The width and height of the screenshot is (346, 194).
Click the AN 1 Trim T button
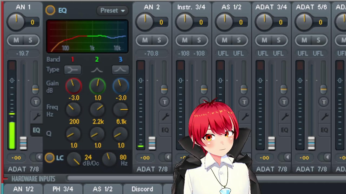pyautogui.click(x=36, y=101)
